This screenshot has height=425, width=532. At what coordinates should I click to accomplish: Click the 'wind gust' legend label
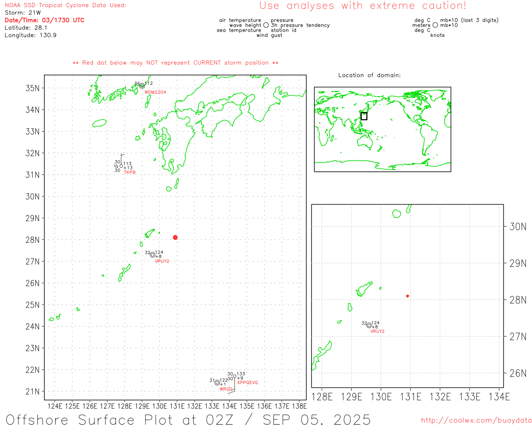pos(269,35)
